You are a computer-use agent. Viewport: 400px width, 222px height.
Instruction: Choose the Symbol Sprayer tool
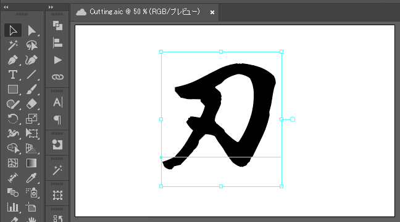32,192
